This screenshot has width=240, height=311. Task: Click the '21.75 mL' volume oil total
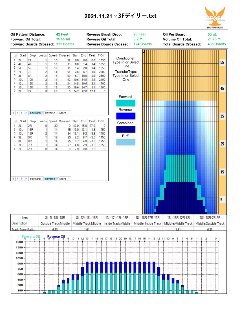[x=215, y=39]
